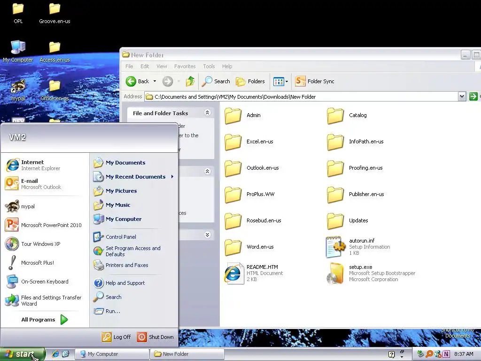Toggle the Folders pane button
The width and height of the screenshot is (481, 361).
[x=250, y=81]
